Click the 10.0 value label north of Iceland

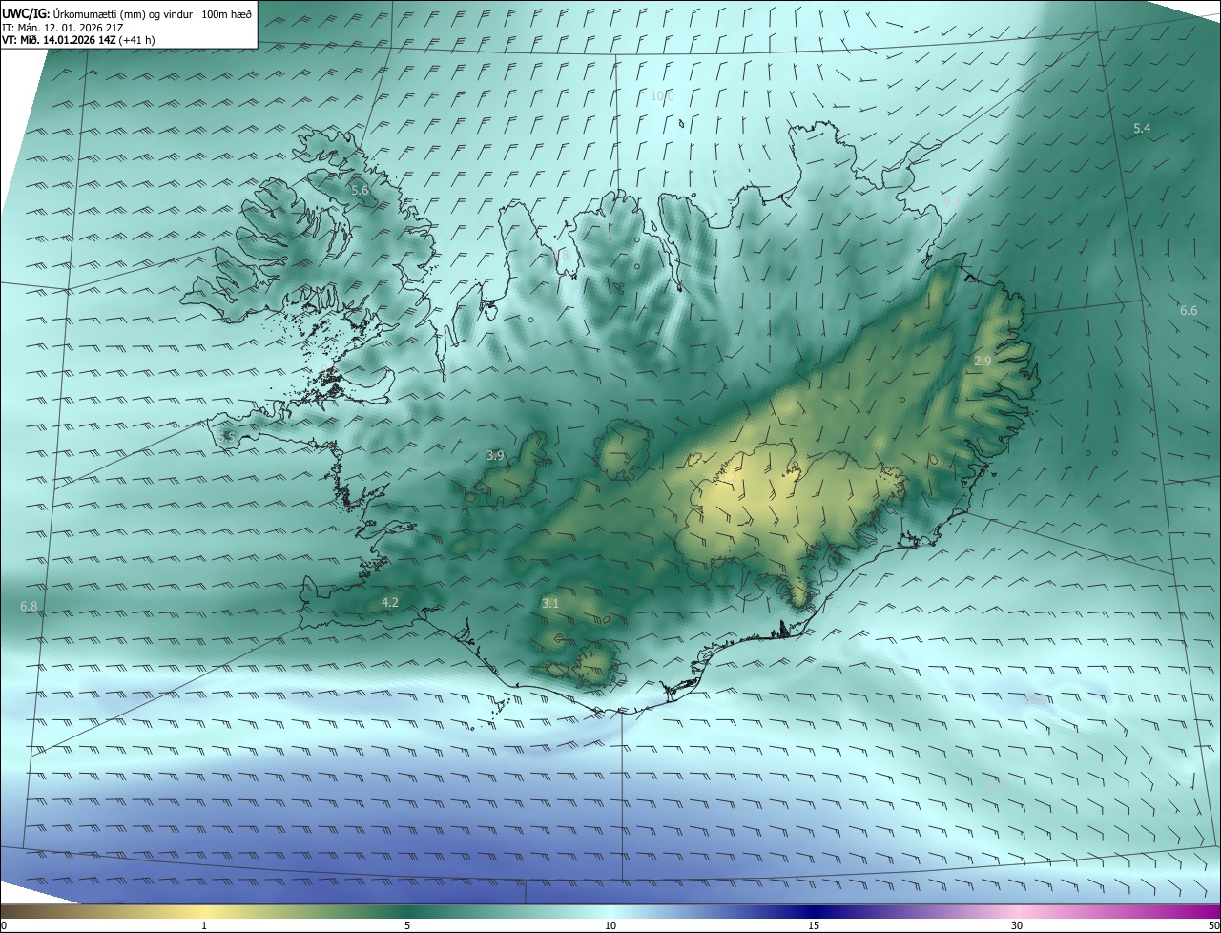pos(662,95)
